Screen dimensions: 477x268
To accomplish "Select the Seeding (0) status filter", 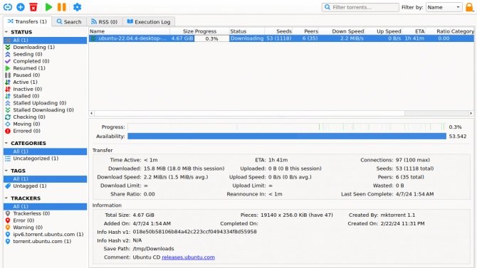I will coord(45,54).
